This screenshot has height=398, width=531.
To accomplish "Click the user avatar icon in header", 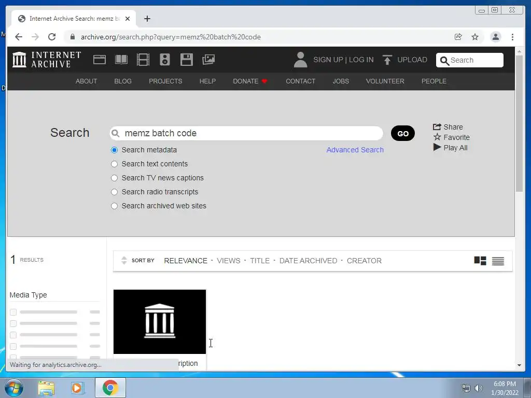I will (300, 60).
